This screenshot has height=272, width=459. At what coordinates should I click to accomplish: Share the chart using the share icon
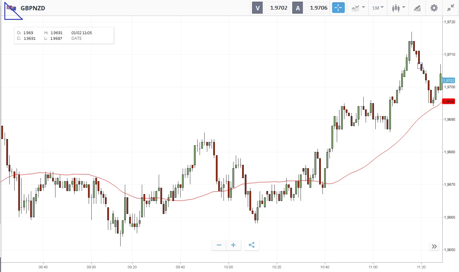(x=251, y=245)
